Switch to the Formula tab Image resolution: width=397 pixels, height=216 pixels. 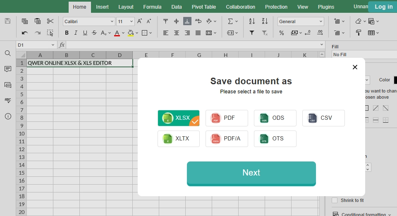[x=152, y=7]
